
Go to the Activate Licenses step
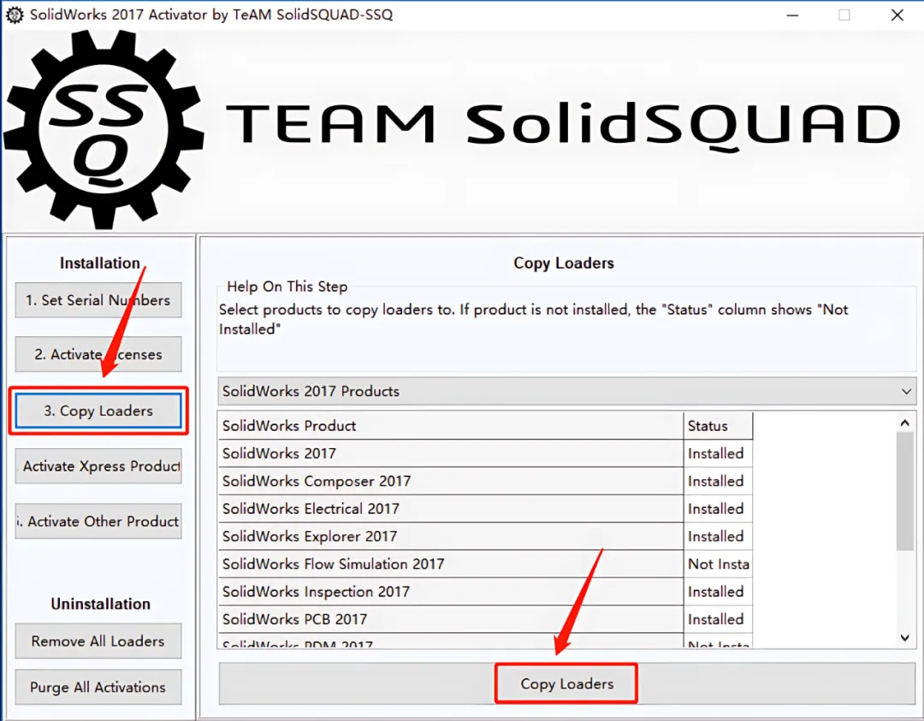[x=98, y=354]
